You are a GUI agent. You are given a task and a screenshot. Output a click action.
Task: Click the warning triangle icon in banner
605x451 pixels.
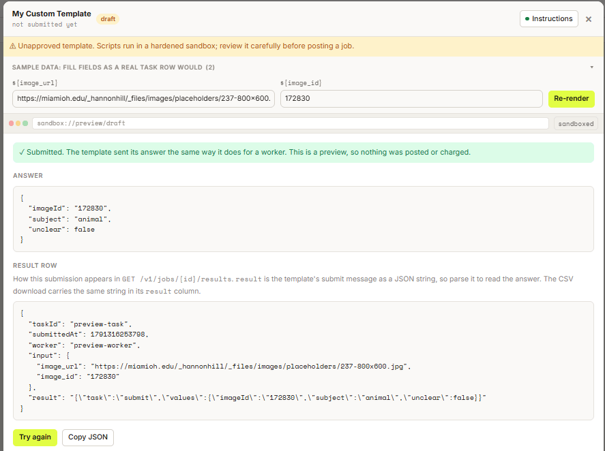coord(13,46)
